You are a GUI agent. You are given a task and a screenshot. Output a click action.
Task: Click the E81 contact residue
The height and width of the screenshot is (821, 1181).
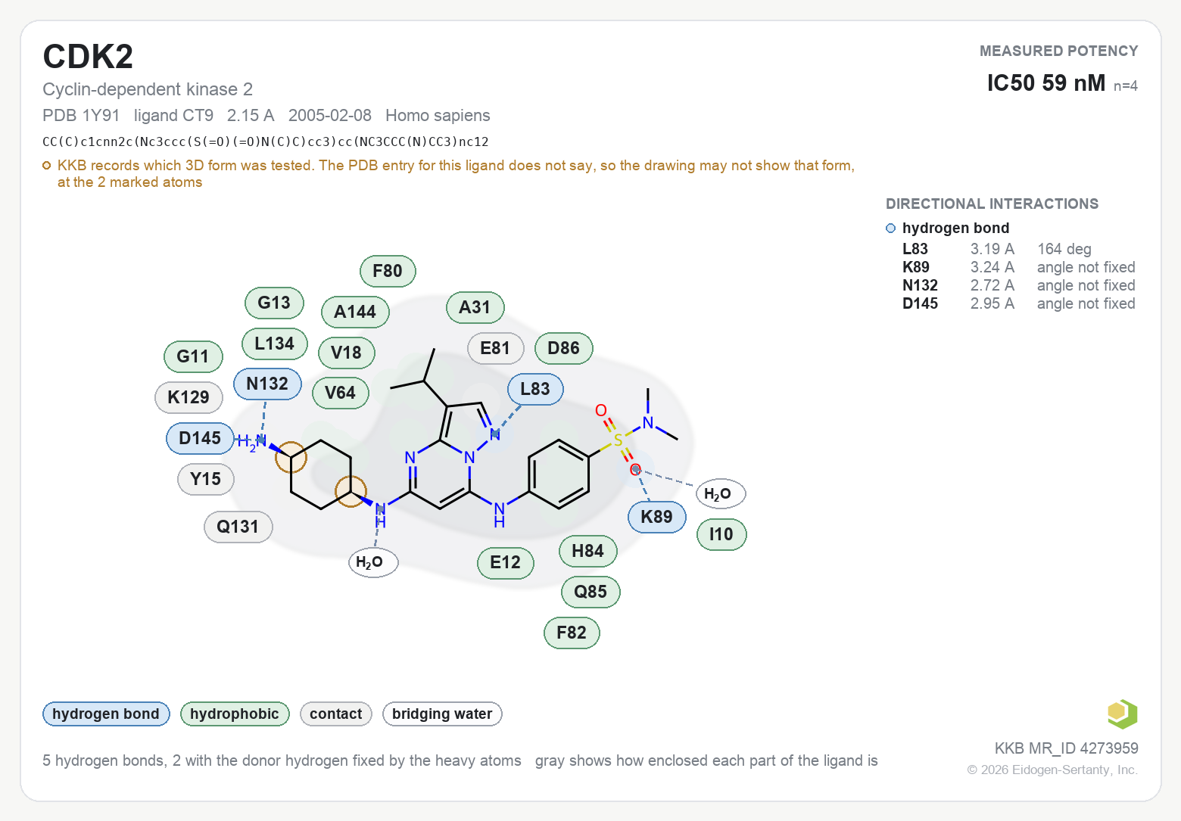pos(495,348)
